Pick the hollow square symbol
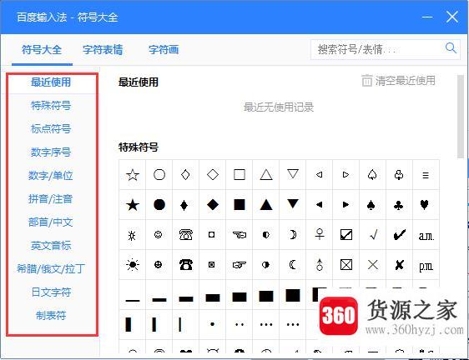 240,175
